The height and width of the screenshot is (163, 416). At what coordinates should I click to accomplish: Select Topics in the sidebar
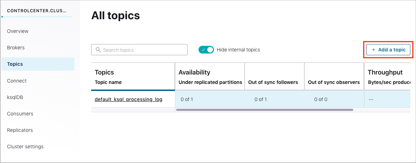(x=15, y=64)
